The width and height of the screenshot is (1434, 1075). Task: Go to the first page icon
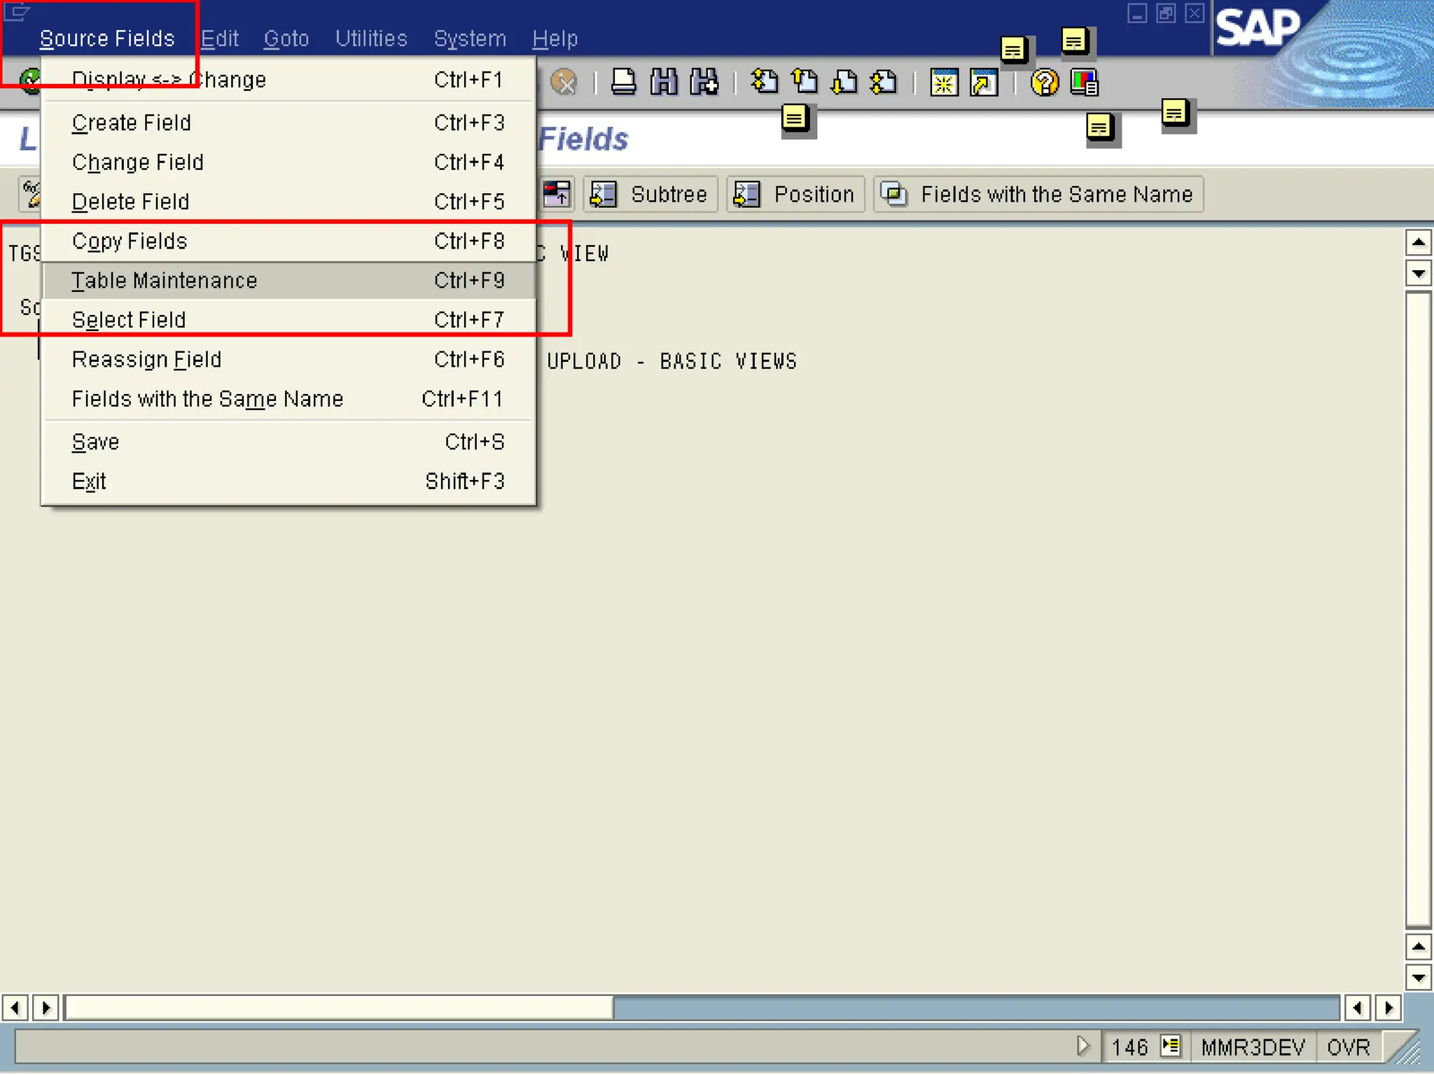tap(764, 82)
